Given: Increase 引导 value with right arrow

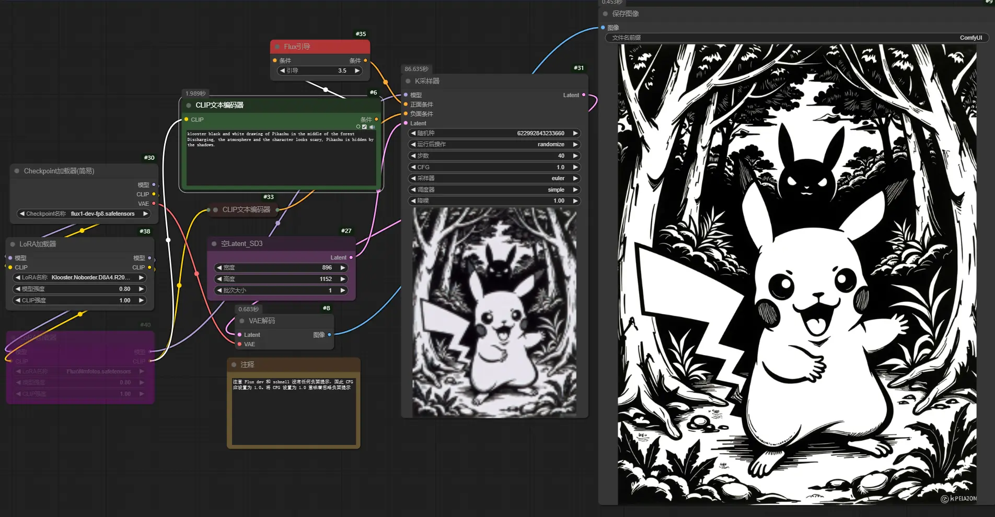Looking at the screenshot, I should coord(357,70).
